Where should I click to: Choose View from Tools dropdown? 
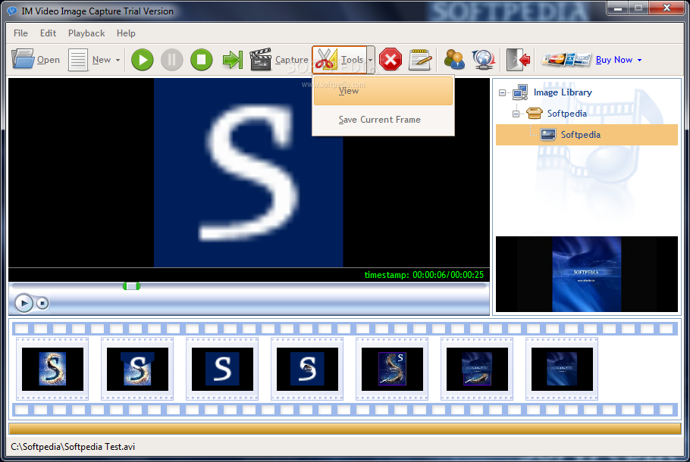tap(383, 91)
